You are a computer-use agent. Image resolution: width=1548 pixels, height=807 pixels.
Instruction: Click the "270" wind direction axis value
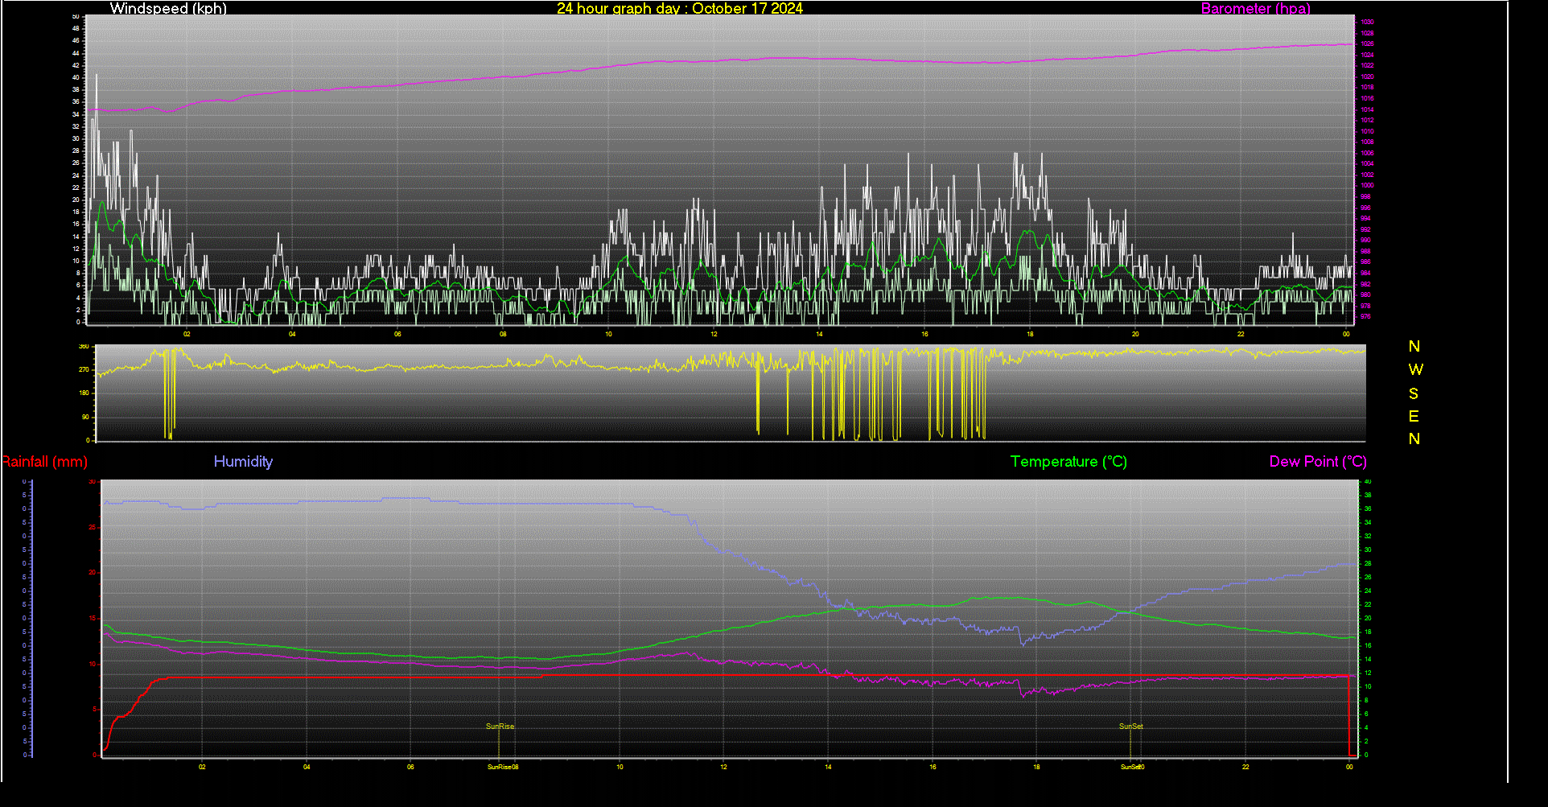(84, 370)
